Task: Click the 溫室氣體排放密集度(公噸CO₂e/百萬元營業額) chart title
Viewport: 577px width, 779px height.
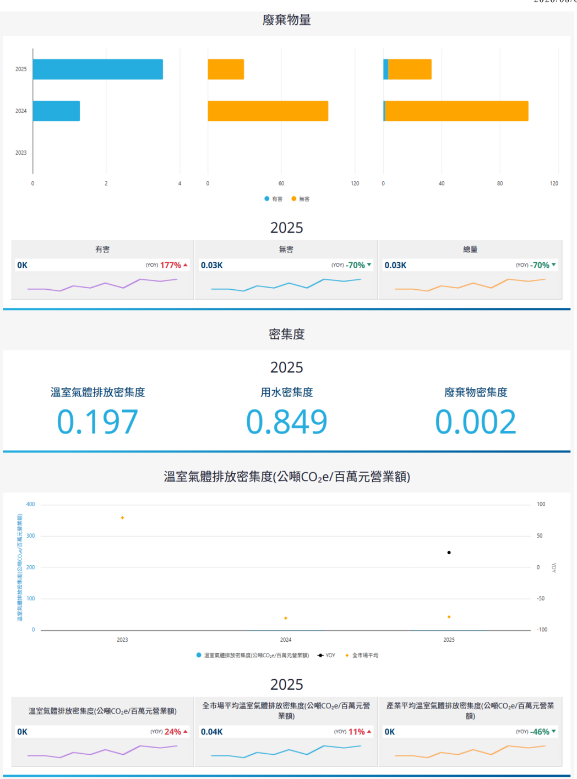Action: tap(287, 477)
